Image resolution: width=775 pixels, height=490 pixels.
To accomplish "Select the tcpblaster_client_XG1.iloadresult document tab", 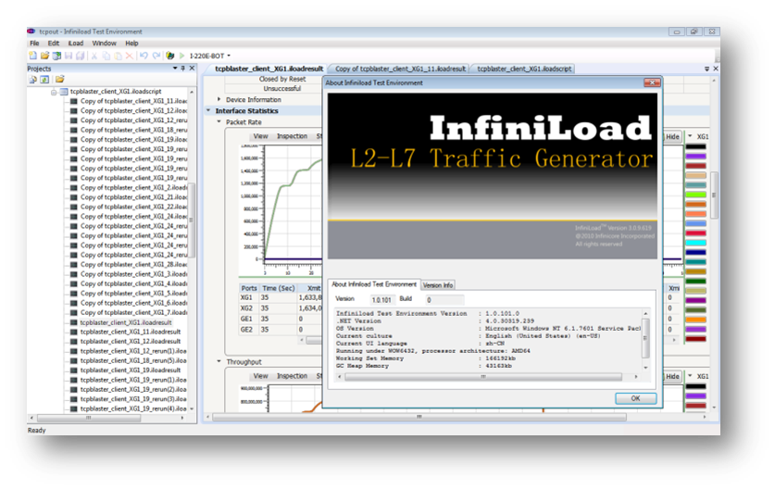I will pos(269,69).
